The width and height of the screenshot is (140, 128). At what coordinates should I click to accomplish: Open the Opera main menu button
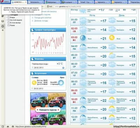tap(5, 2)
